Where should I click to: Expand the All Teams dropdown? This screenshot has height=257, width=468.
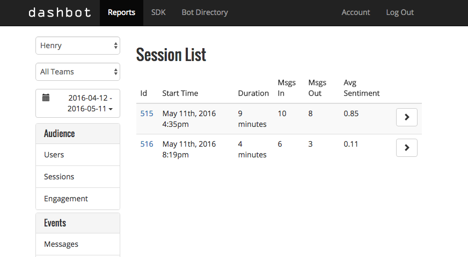point(78,72)
